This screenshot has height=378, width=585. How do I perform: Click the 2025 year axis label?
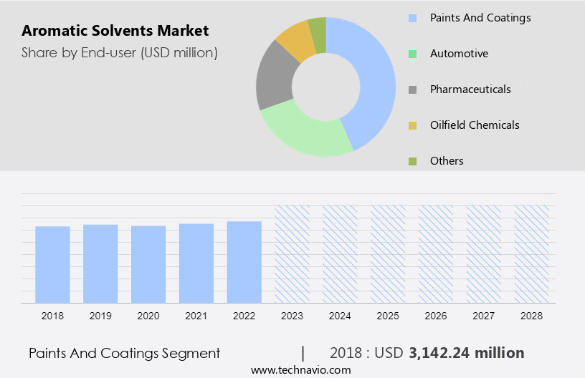[x=388, y=316]
